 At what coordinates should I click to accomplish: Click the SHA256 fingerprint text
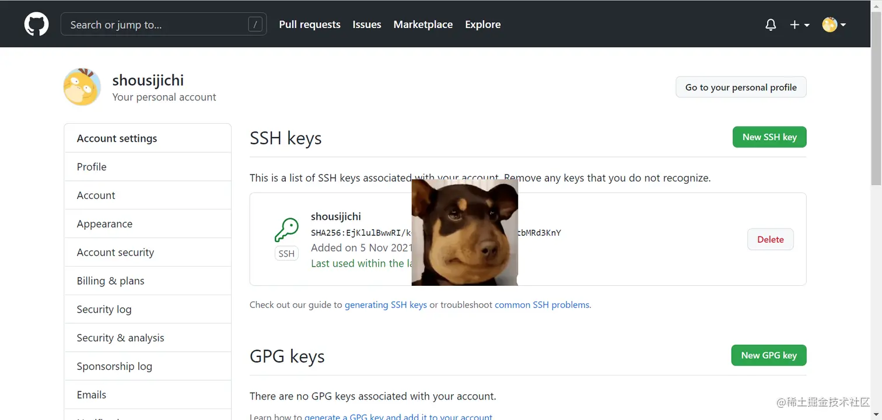tap(361, 233)
